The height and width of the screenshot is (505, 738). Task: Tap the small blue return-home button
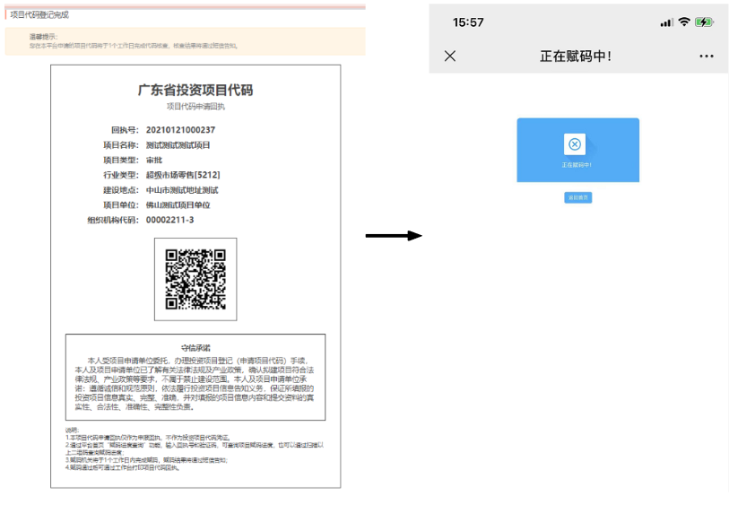(x=578, y=197)
